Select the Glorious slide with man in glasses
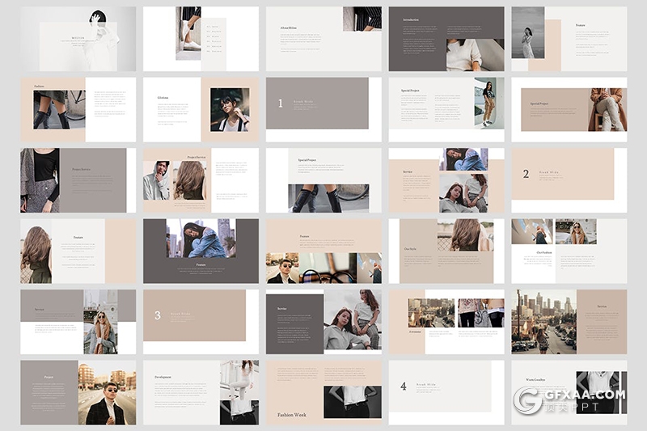 click(201, 110)
